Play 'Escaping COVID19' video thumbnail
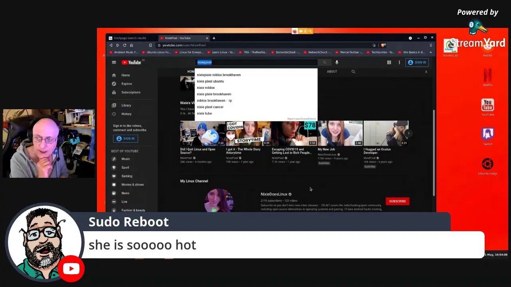511x287 pixels. click(x=295, y=133)
